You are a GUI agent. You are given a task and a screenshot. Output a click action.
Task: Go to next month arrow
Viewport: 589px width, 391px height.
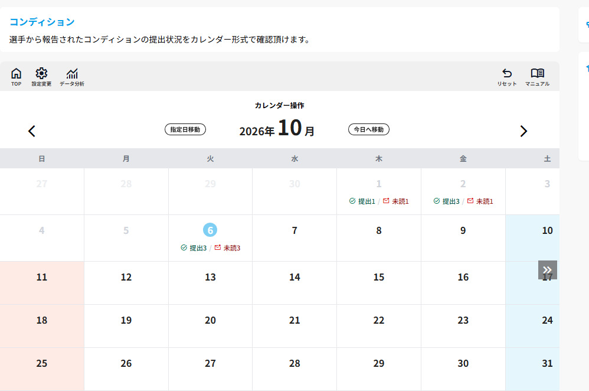pos(523,131)
